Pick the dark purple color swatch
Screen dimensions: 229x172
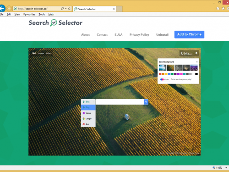click(x=175, y=74)
